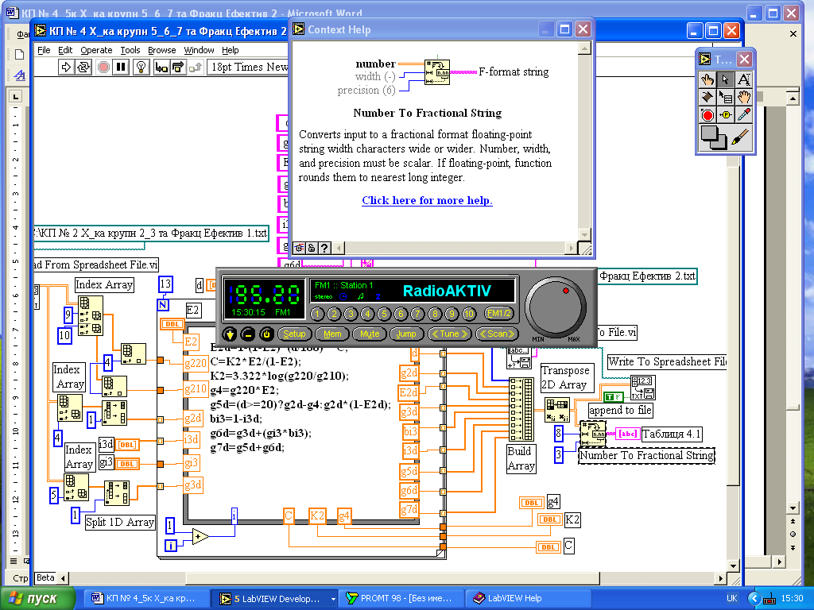Select the Coloring paintbrush tool
Screen dimensions: 814x610
[x=740, y=137]
